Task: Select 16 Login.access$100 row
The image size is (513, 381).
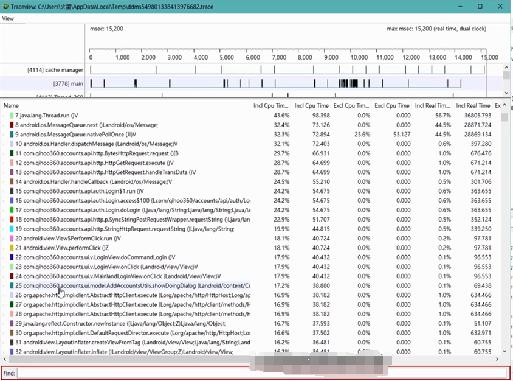Action: 250,200
